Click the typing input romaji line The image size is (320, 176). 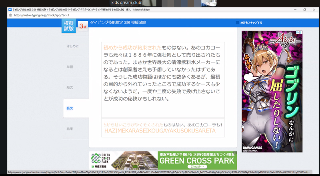click(160, 131)
